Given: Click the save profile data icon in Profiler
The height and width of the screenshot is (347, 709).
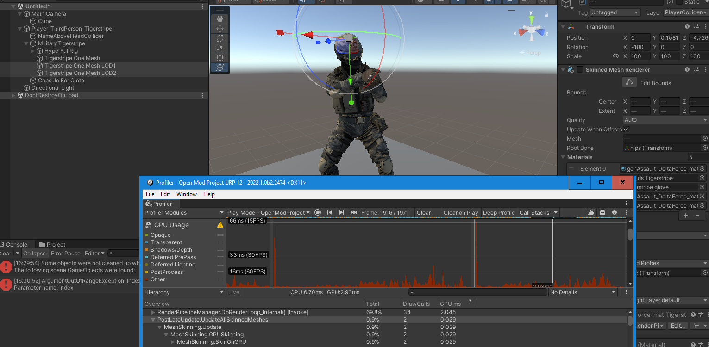Looking at the screenshot, I should click(x=602, y=212).
